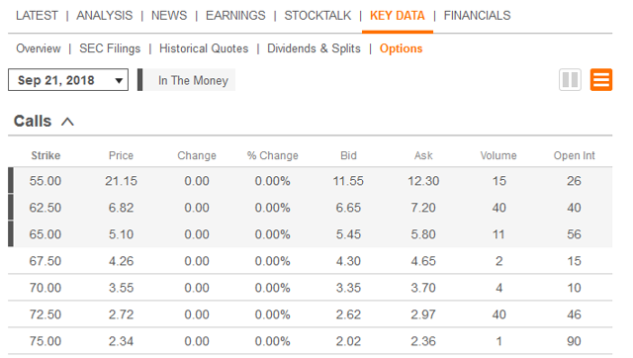Select the 72.50 strike cell
The image size is (633, 358).
(x=45, y=314)
